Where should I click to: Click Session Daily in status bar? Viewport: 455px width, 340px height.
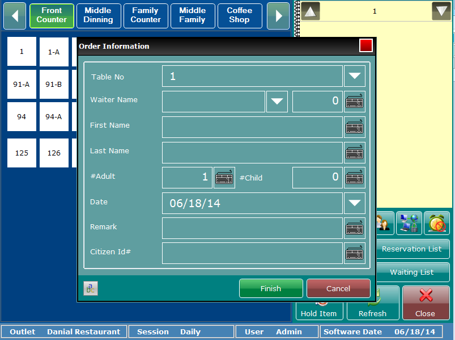pyautogui.click(x=181, y=331)
